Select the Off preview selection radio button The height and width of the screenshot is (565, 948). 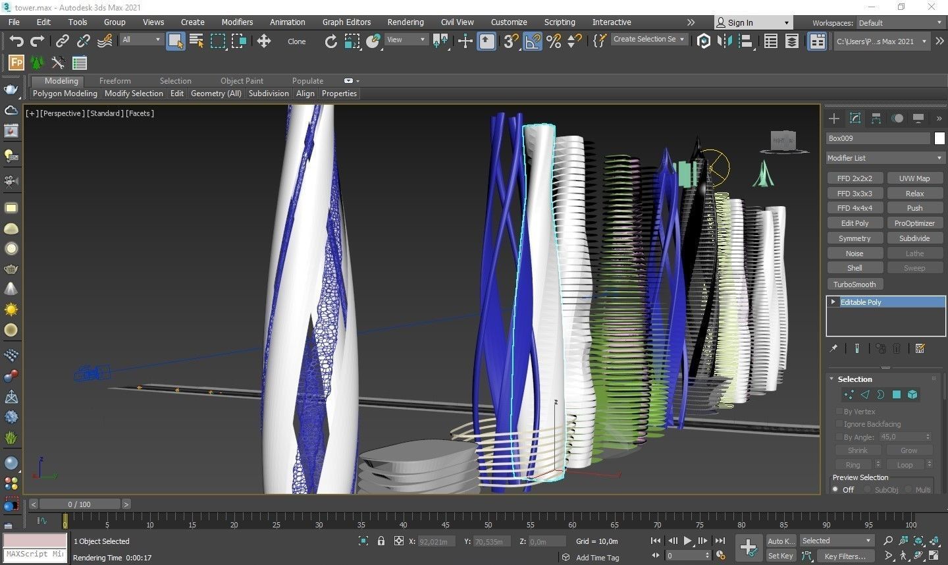(x=835, y=489)
